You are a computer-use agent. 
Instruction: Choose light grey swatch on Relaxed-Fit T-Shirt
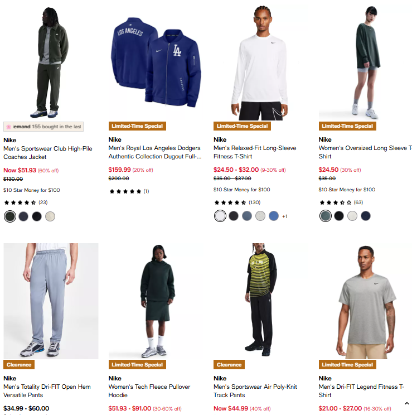pos(260,216)
